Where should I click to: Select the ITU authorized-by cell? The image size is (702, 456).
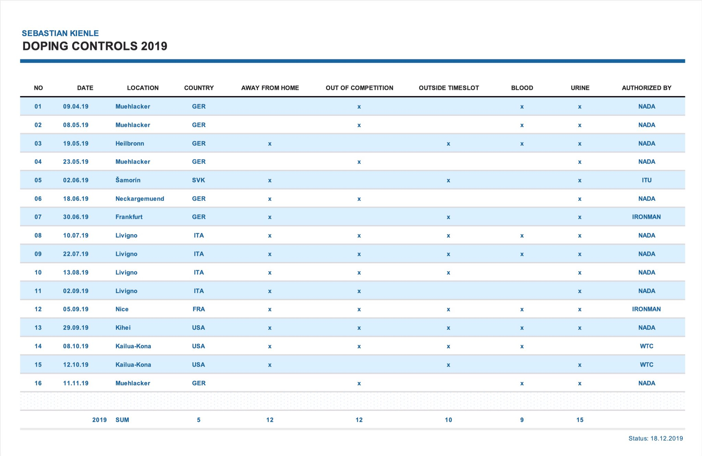pyautogui.click(x=647, y=180)
